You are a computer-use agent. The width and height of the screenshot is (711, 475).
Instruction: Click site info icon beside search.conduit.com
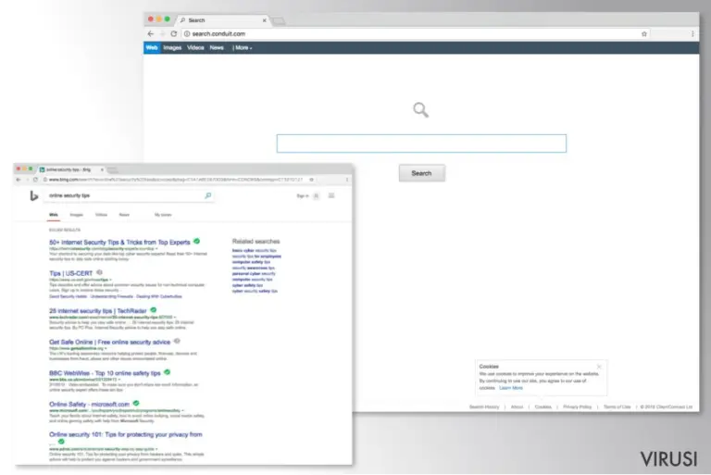[187, 33]
